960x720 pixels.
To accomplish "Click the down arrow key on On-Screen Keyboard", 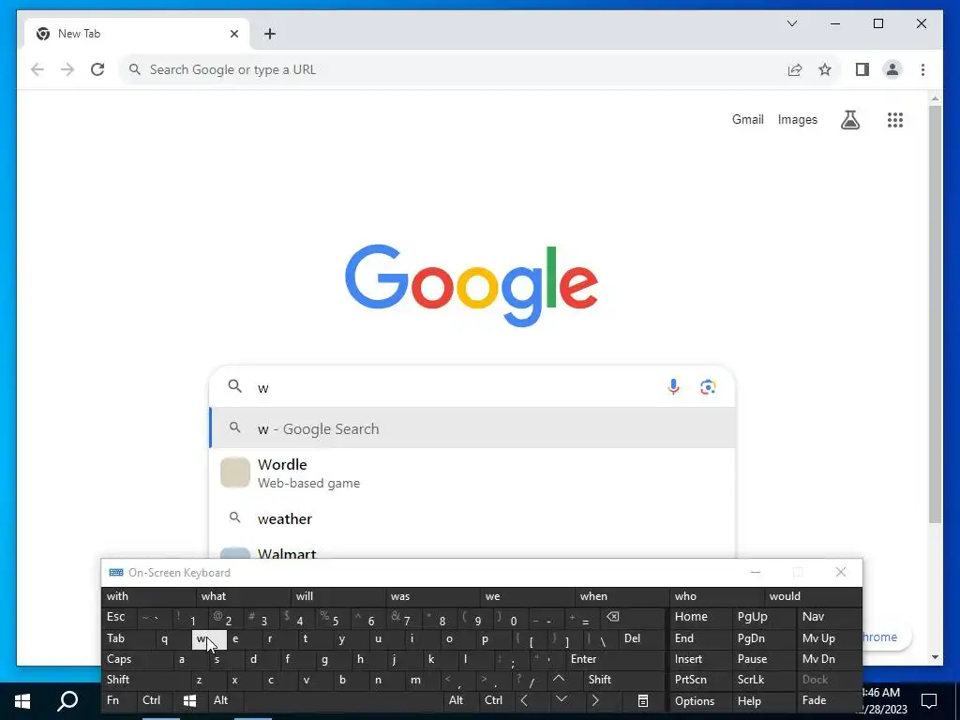I will tap(562, 701).
